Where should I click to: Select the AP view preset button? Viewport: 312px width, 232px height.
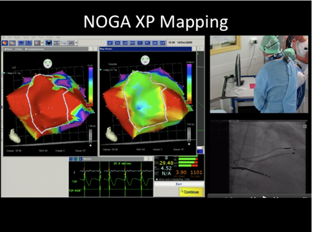109,43
